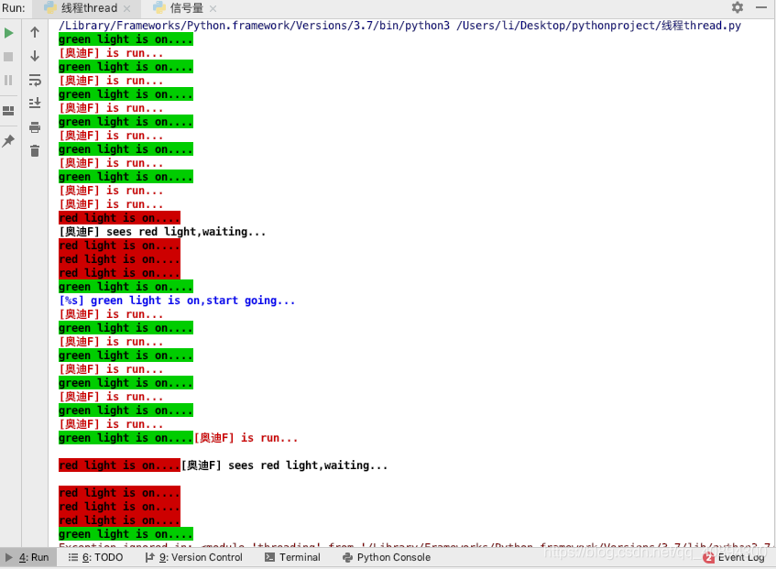This screenshot has width=776, height=569.
Task: Hide the Run tool window
Action: [761, 7]
